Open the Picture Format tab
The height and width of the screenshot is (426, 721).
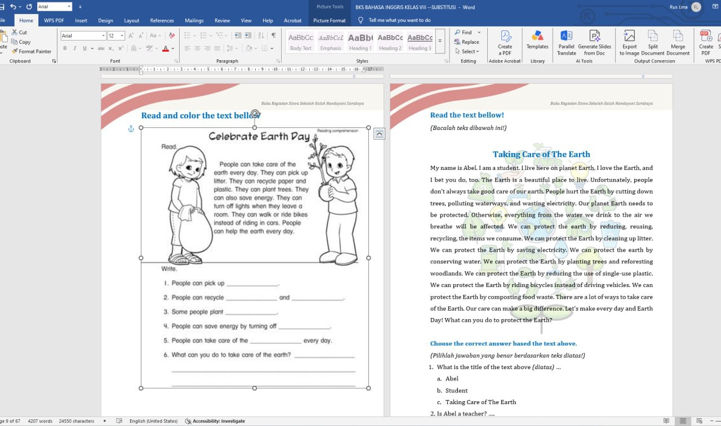330,20
